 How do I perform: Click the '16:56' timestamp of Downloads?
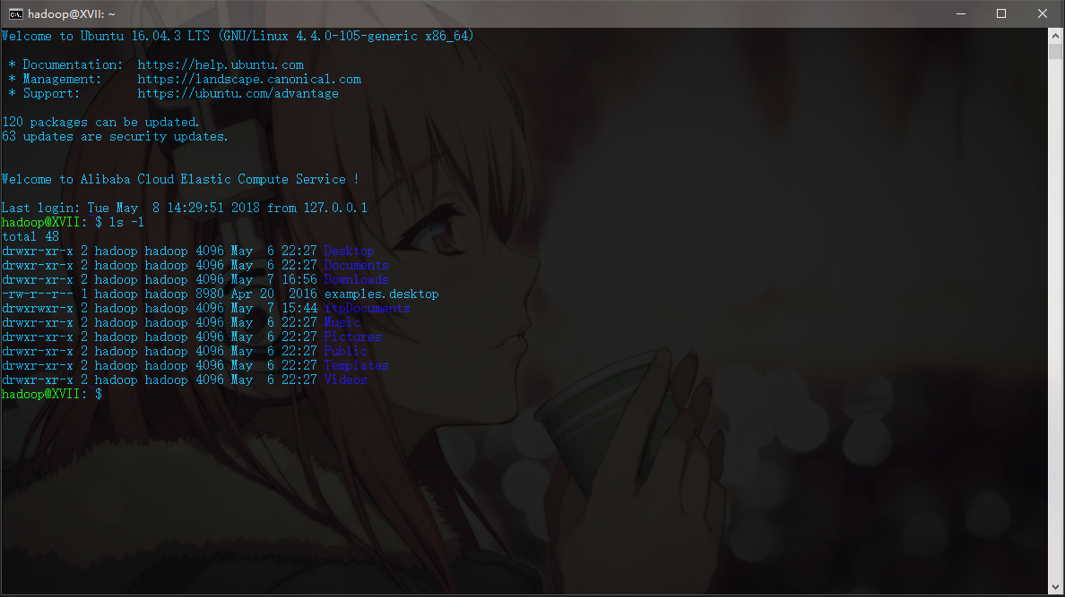point(299,279)
